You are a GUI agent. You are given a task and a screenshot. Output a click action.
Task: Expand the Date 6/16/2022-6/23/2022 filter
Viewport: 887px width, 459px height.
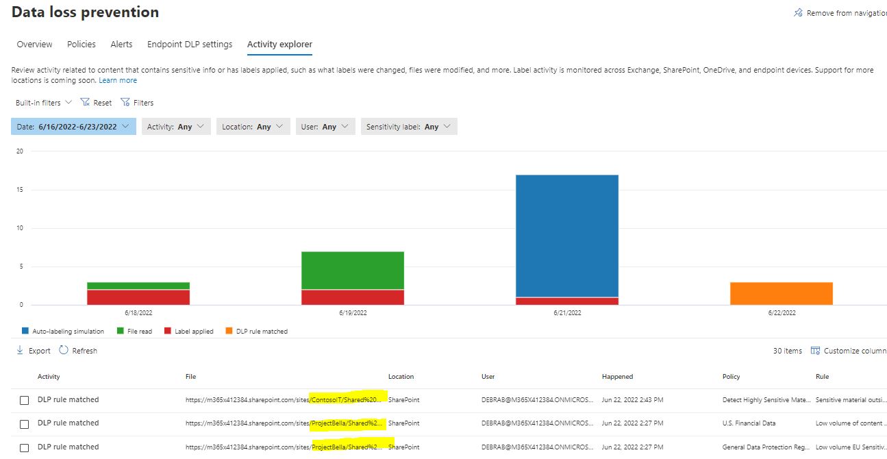pos(73,127)
